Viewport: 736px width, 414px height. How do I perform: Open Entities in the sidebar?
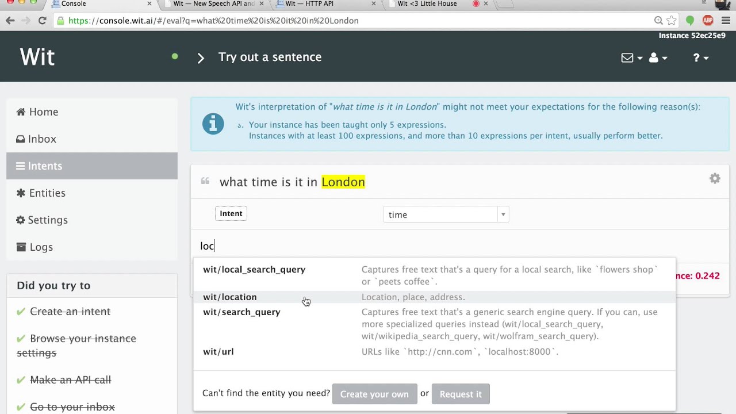pos(47,193)
